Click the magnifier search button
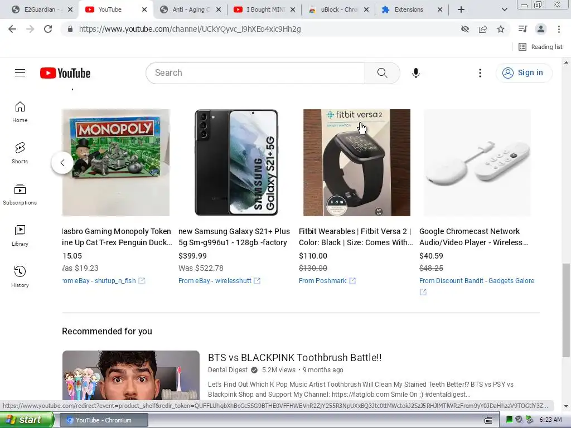The width and height of the screenshot is (571, 428). (383, 73)
